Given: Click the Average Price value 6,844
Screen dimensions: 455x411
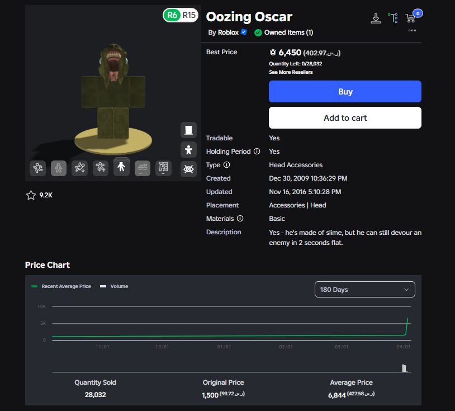Looking at the screenshot, I should 337,395.
